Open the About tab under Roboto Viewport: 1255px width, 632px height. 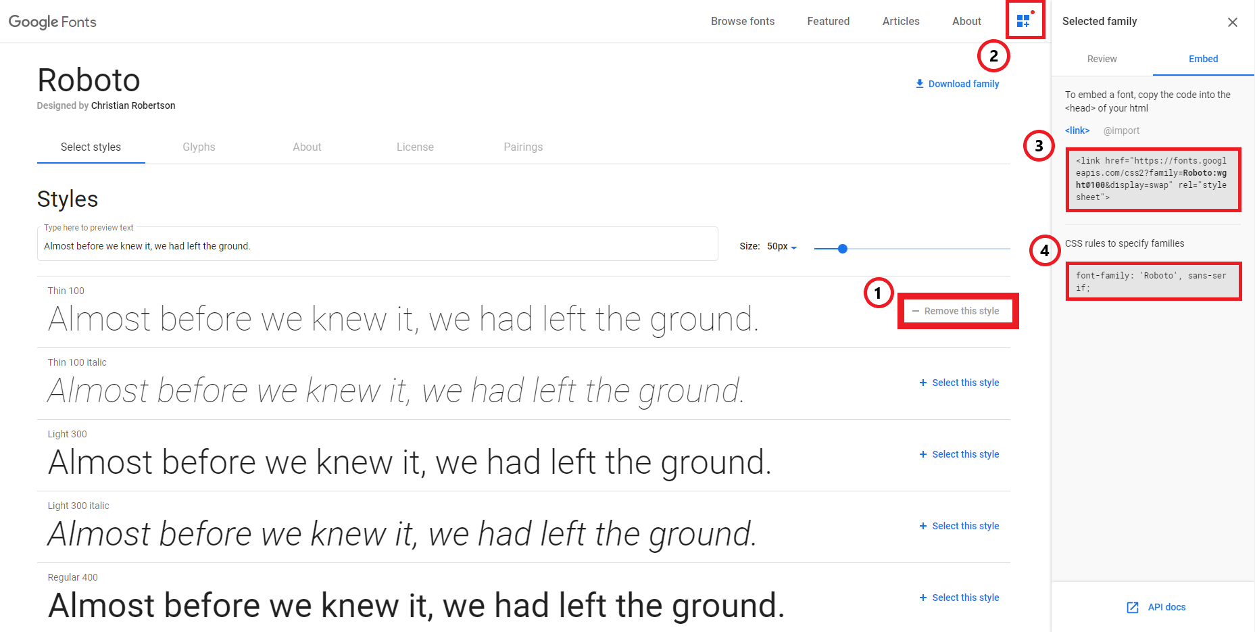click(x=307, y=147)
